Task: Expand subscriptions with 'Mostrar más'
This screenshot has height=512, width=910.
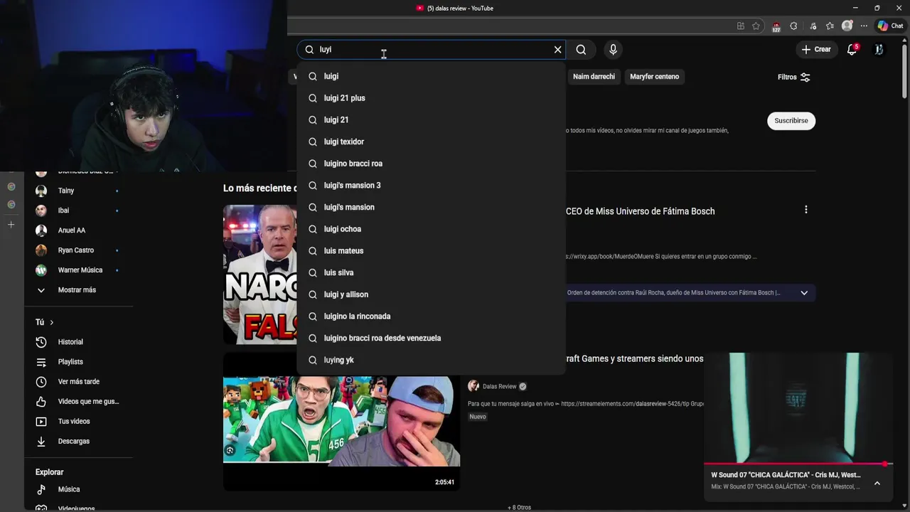Action: (x=78, y=290)
